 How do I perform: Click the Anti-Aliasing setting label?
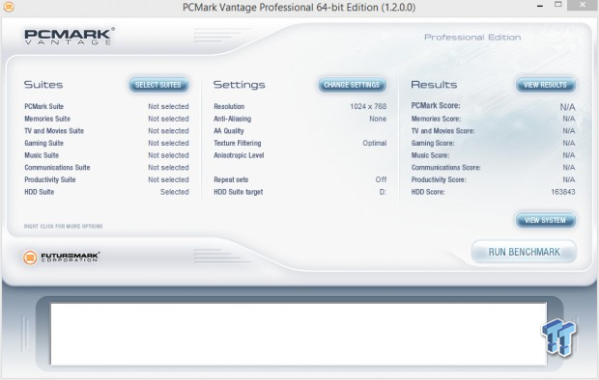[x=233, y=119]
